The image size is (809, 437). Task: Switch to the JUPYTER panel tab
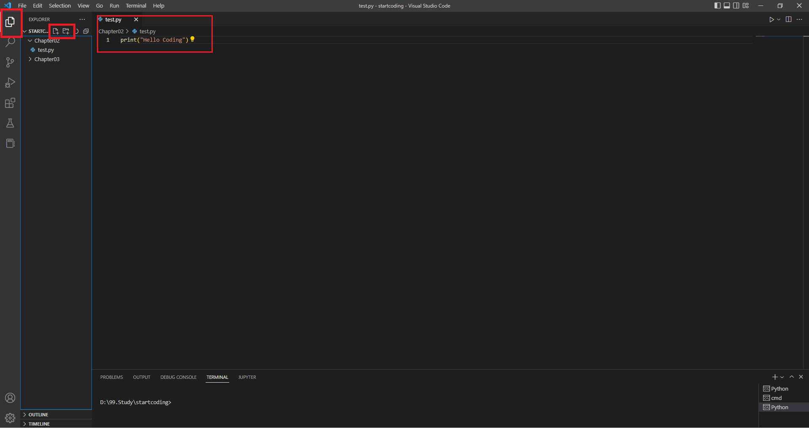[247, 377]
